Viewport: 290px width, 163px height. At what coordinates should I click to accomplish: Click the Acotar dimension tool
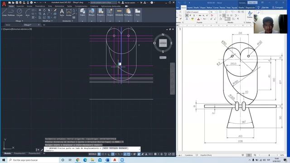(68, 13)
